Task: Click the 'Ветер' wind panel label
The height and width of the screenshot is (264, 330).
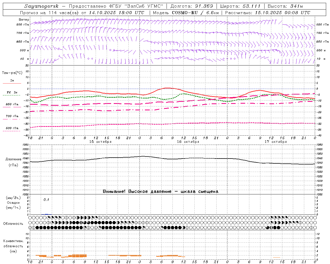Action: [x=24, y=20]
